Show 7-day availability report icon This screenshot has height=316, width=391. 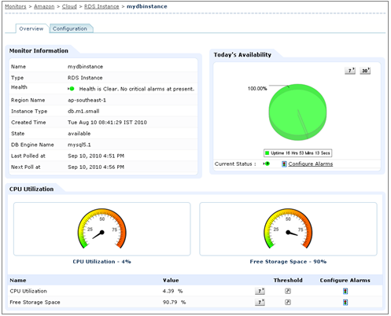(350, 71)
